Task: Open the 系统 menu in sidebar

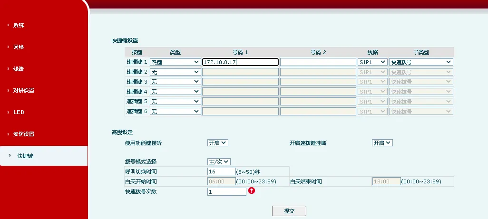Action: (x=19, y=25)
